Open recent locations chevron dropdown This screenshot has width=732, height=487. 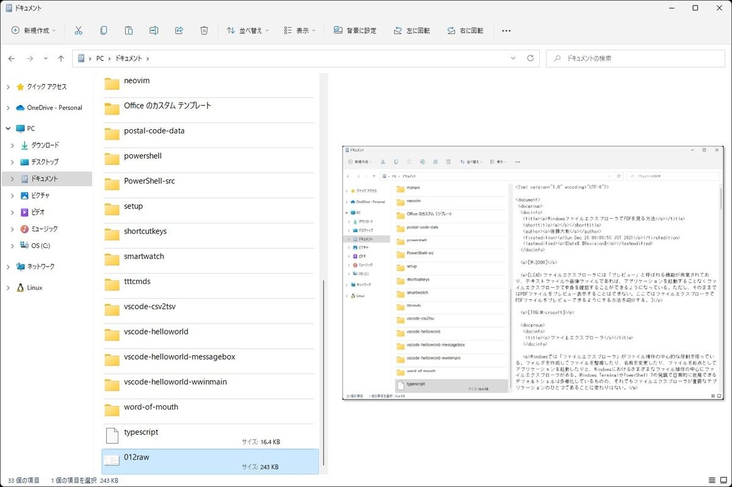tap(46, 59)
